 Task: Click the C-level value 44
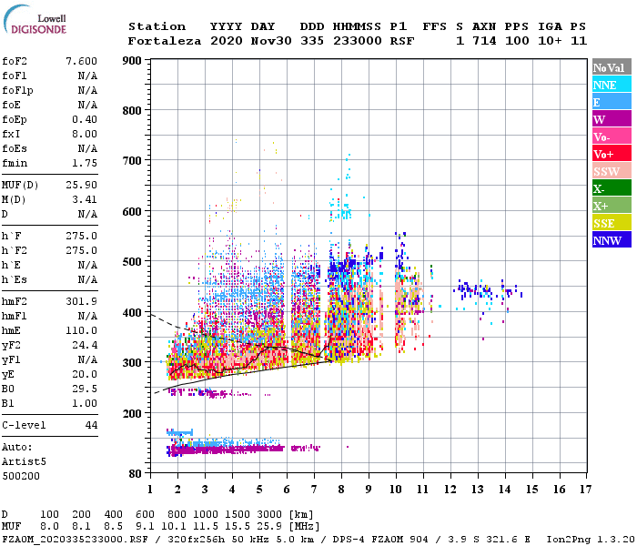click(91, 425)
